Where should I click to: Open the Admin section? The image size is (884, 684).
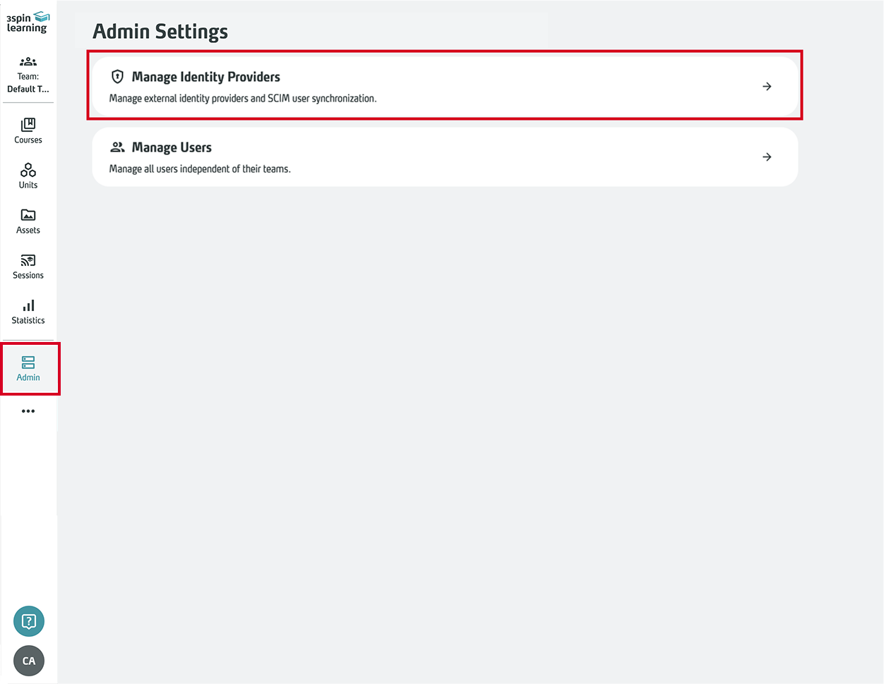(28, 368)
